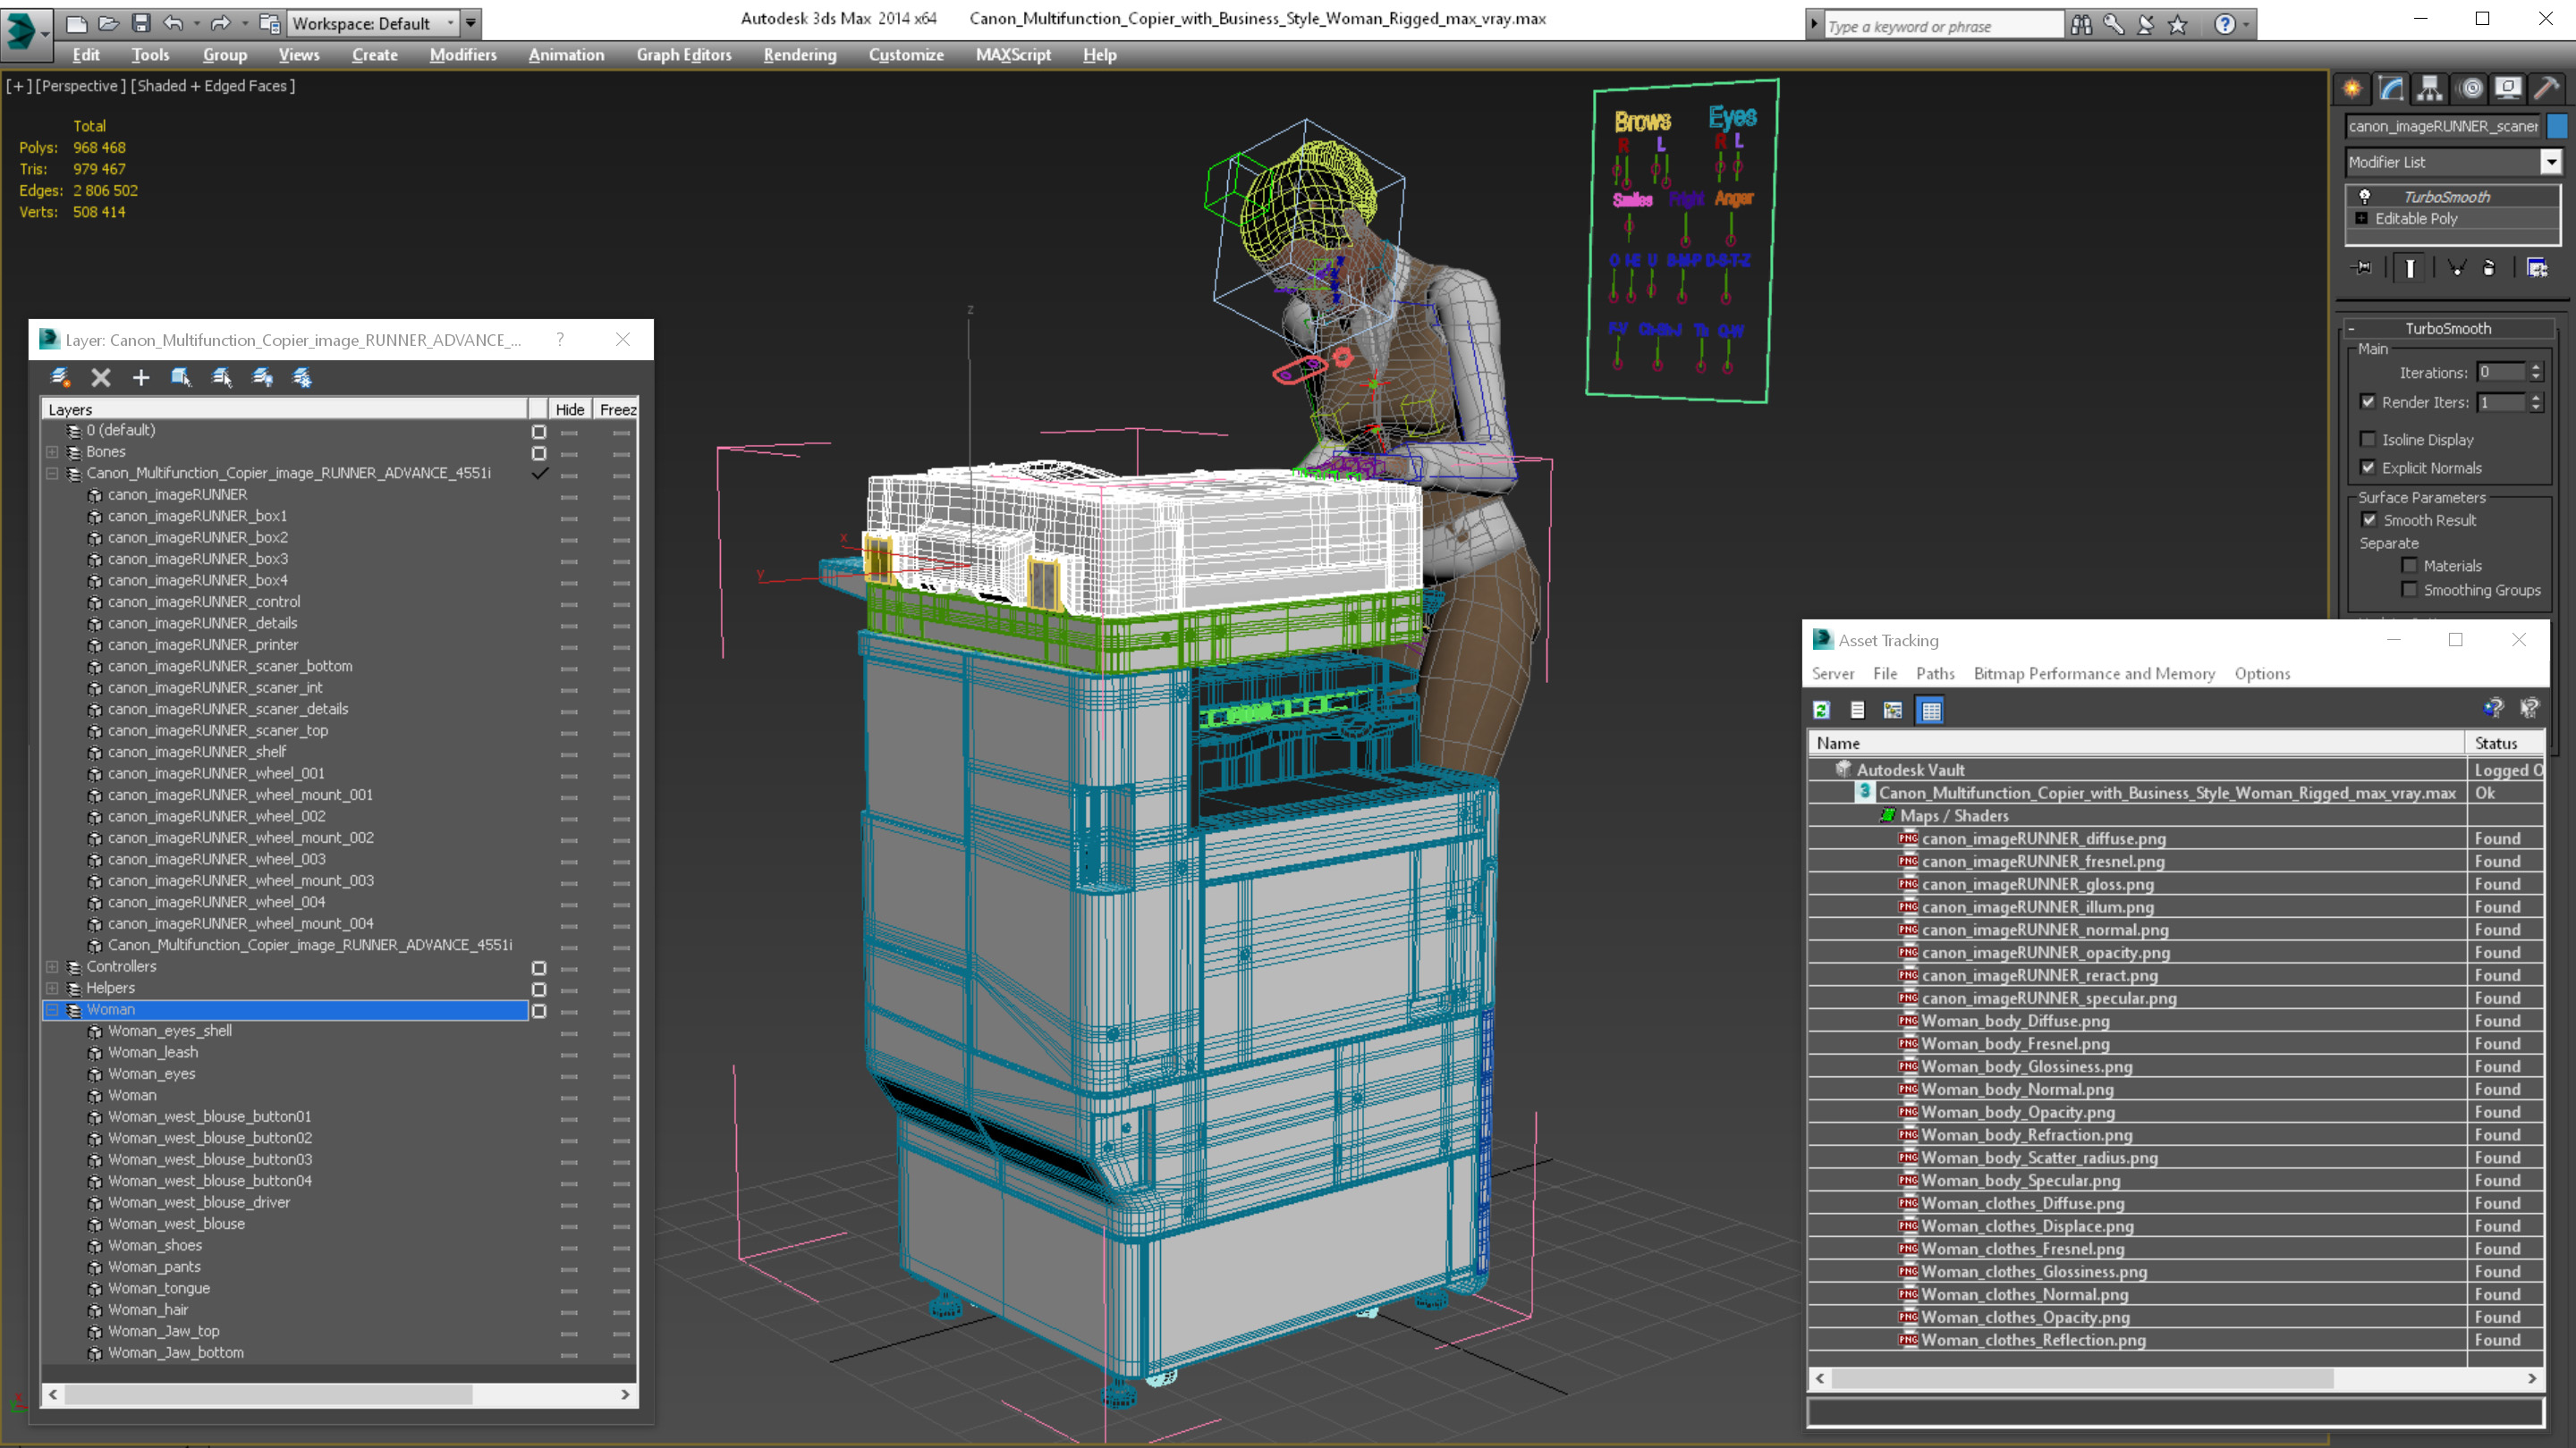The image size is (2576, 1448).
Task: Click Highlight Selected Objects' Layers icon
Action: coord(222,376)
